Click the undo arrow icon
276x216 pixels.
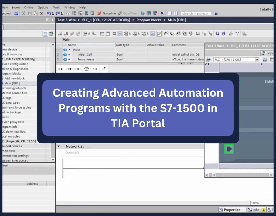49,13
